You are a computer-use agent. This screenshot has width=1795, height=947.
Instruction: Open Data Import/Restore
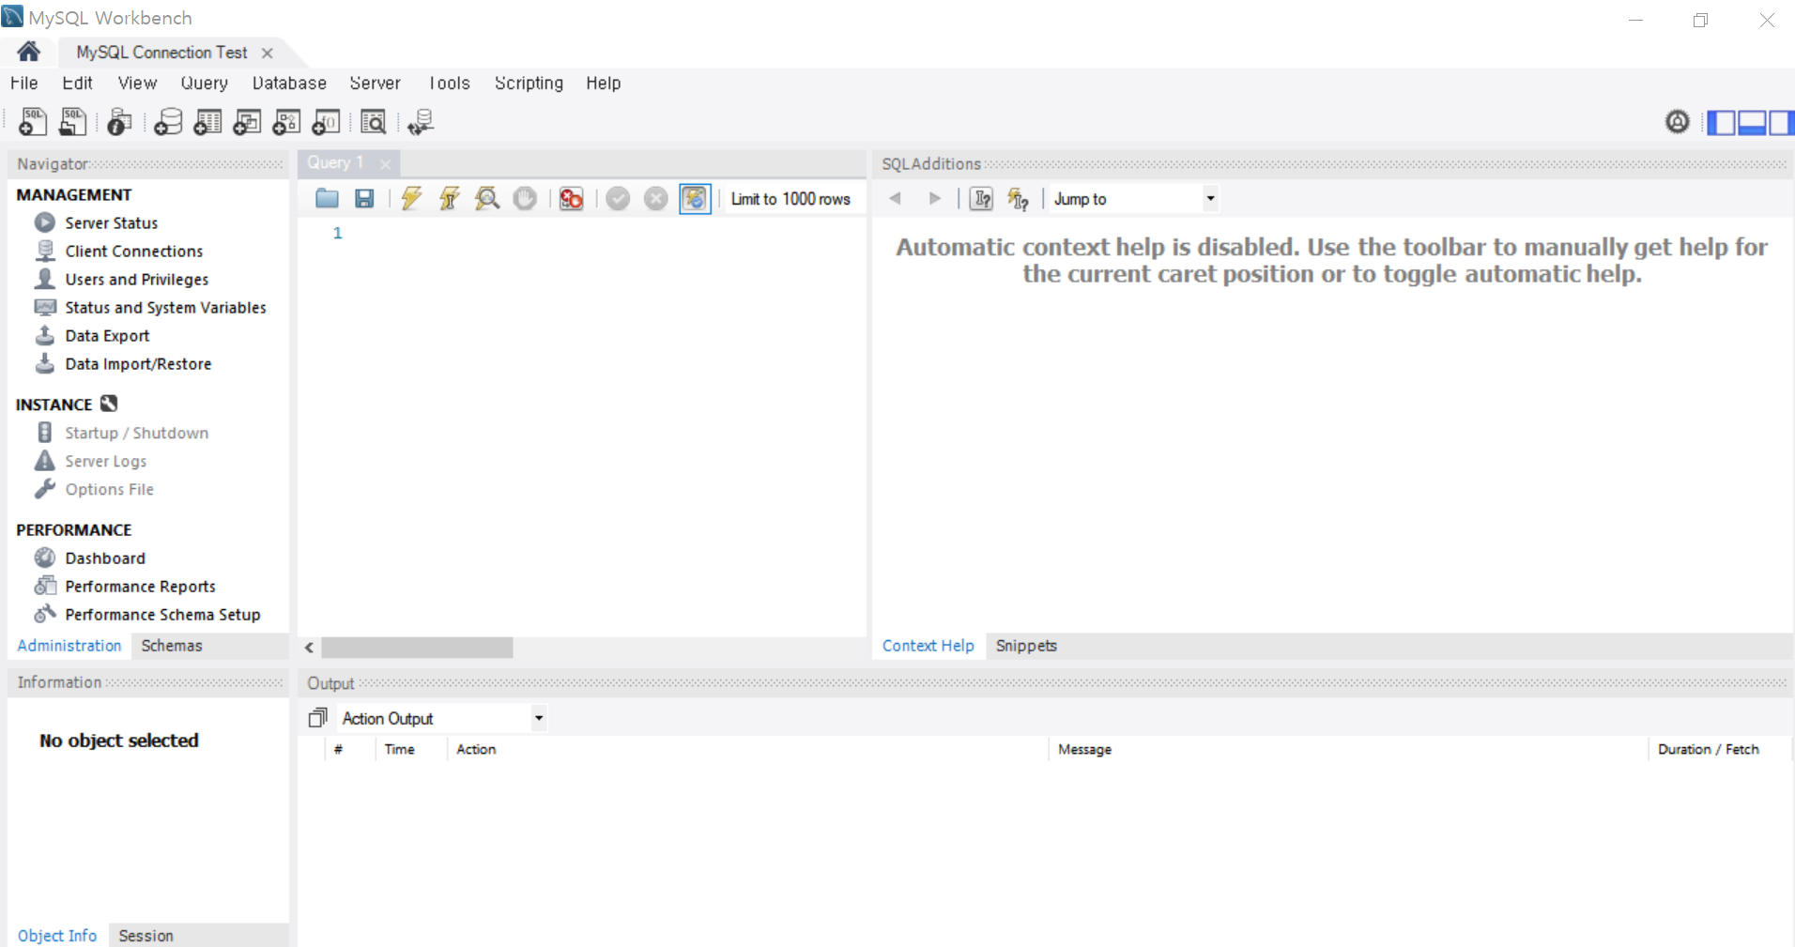138,363
